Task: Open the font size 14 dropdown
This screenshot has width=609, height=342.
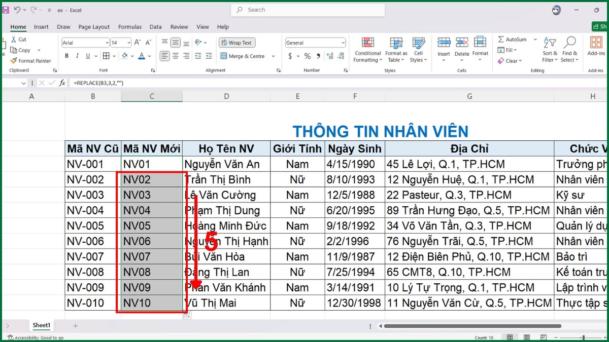Action: point(120,43)
